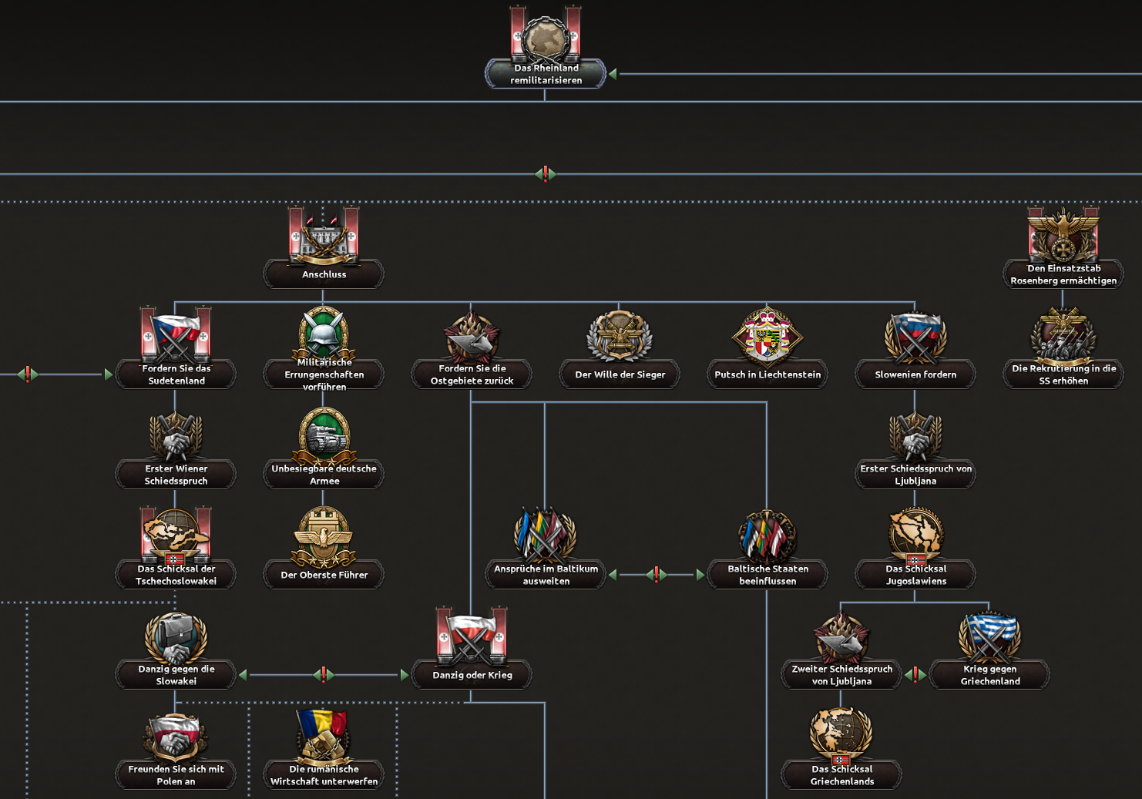Select the Anschluss focus icon
1142x799 pixels.
(x=324, y=235)
